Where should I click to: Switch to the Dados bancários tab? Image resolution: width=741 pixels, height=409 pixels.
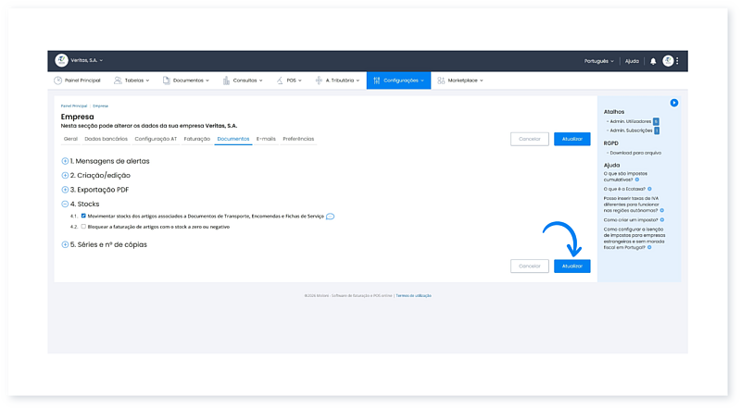click(x=107, y=140)
